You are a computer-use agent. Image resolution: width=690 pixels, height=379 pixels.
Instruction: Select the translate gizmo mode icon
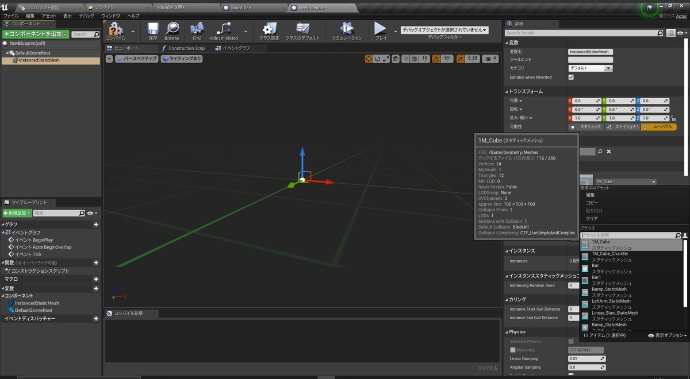pyautogui.click(x=369, y=59)
